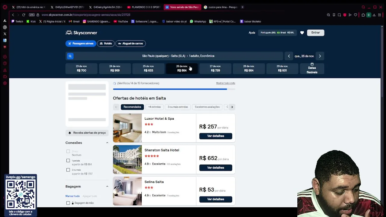Switch to FLAMENGO 3 X 0 SPORT tab
Image resolution: width=386 pixels, height=217 pixels.
(x=144, y=7)
